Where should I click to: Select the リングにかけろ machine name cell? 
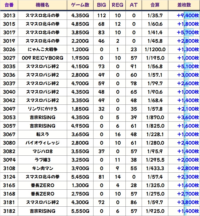[42, 109]
